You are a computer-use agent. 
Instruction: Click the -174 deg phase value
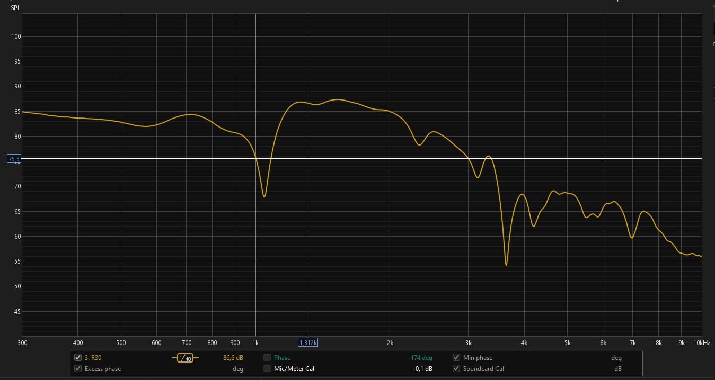421,358
